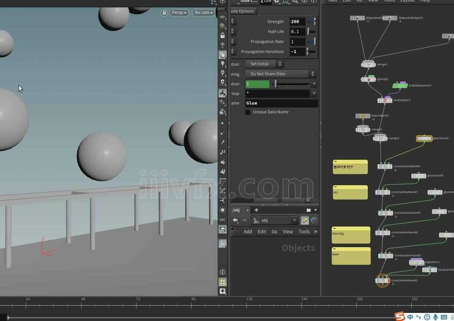Open the Strength row stepper dropdown

click(x=233, y=21)
